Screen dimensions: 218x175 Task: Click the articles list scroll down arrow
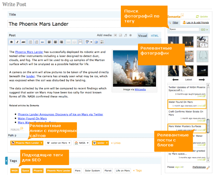(x=208, y=160)
